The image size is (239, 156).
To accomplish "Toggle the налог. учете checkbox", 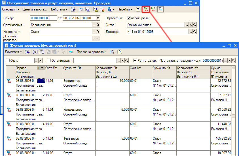I will 128,18.
